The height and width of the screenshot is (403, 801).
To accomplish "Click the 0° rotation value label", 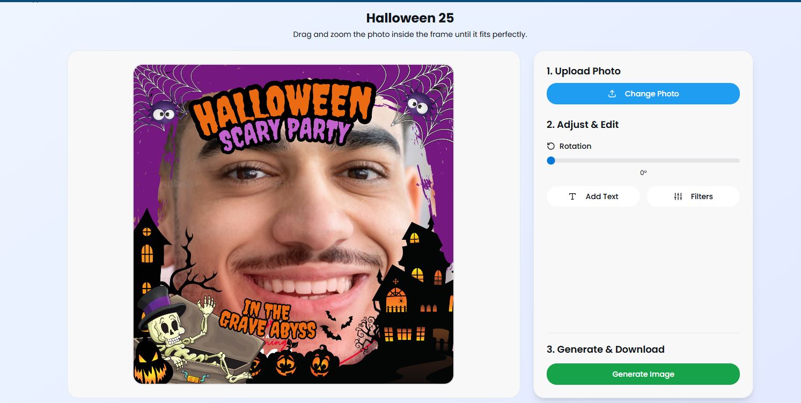I will coord(643,173).
